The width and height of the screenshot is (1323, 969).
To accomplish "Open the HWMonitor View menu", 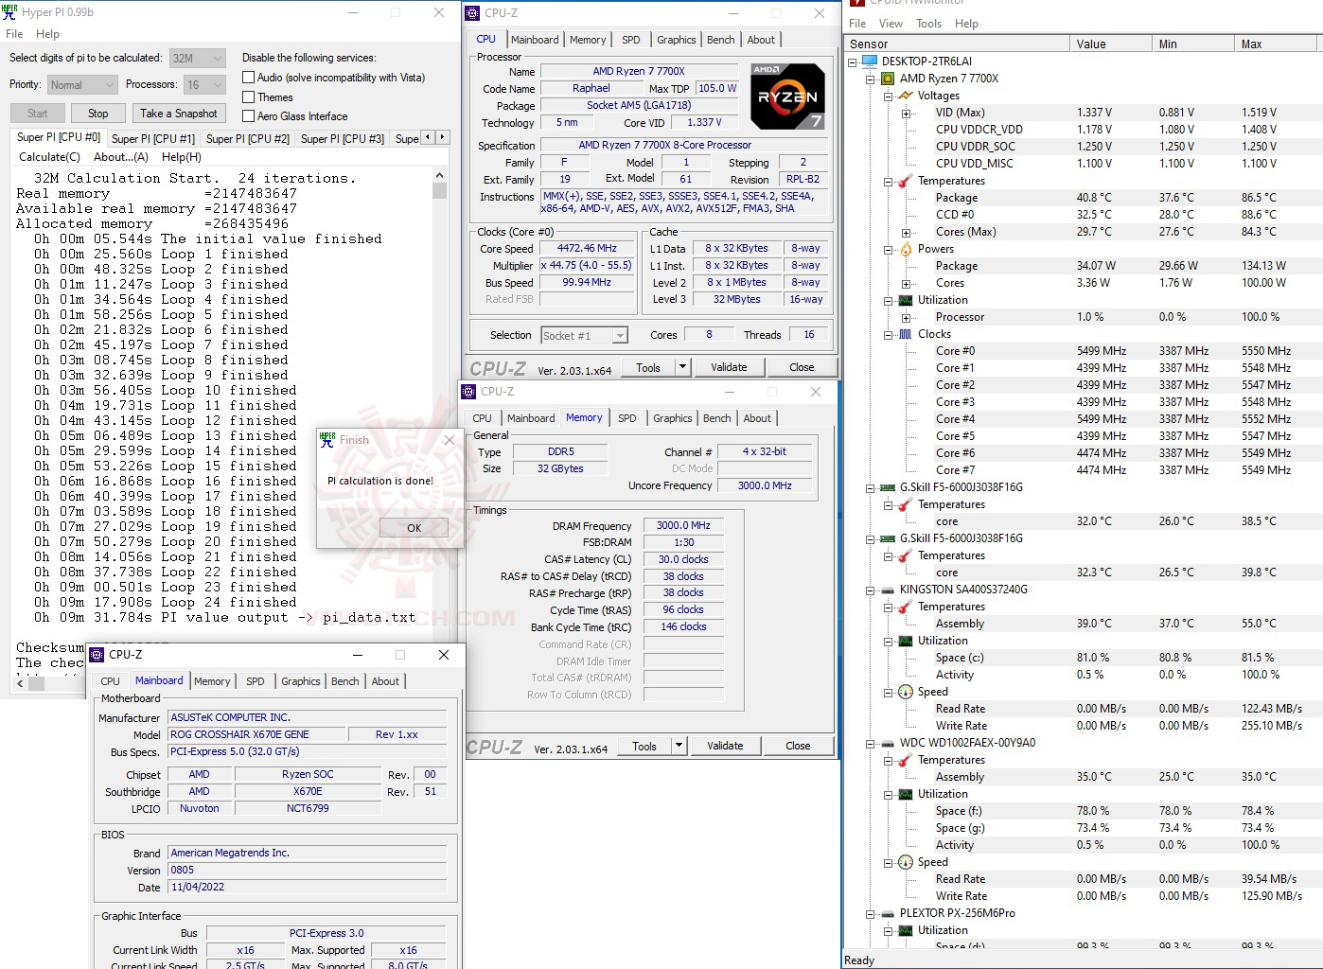I will point(891,24).
